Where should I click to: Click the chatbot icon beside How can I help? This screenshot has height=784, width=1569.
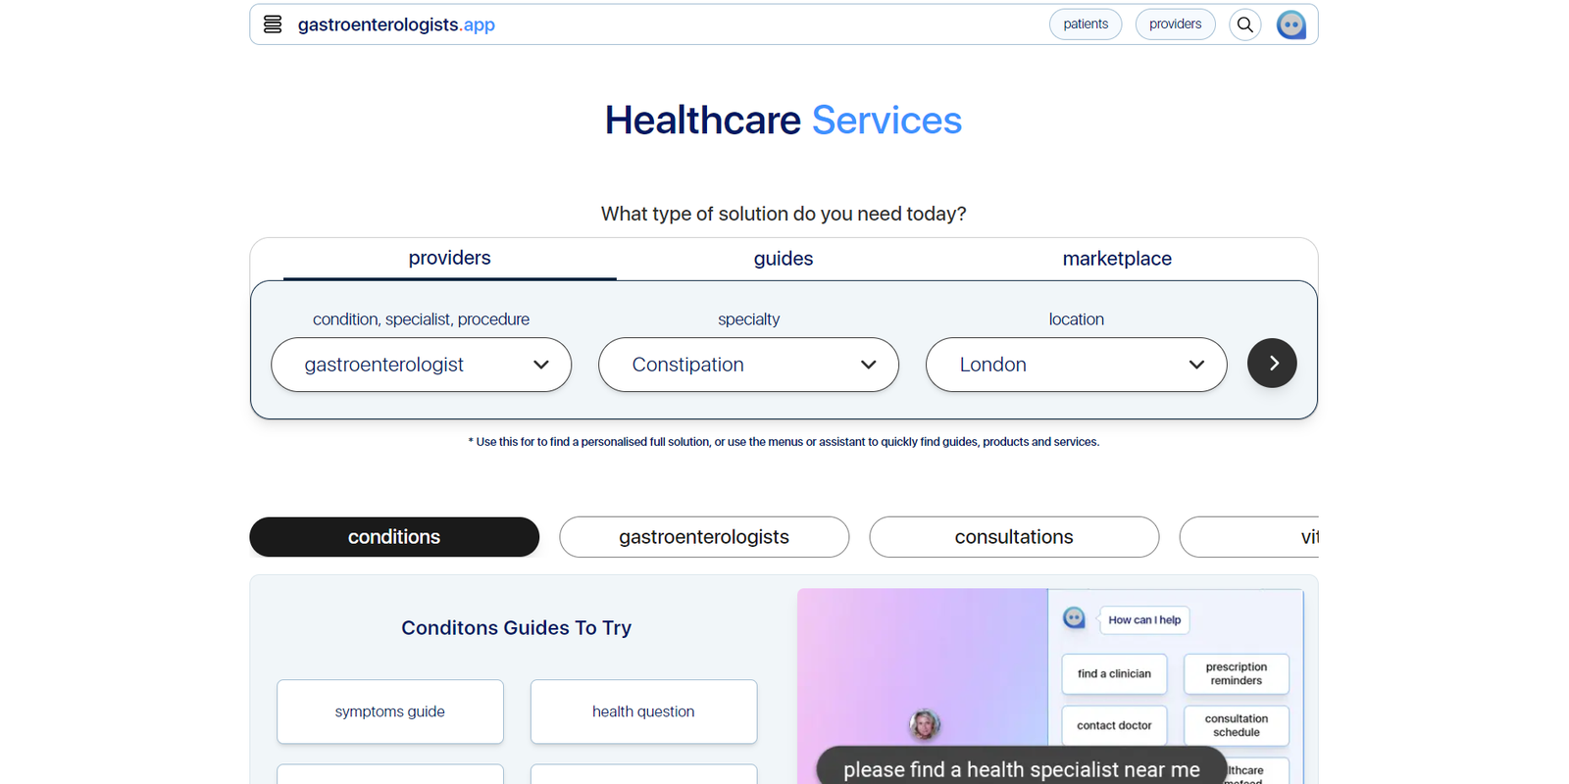coord(1075,617)
